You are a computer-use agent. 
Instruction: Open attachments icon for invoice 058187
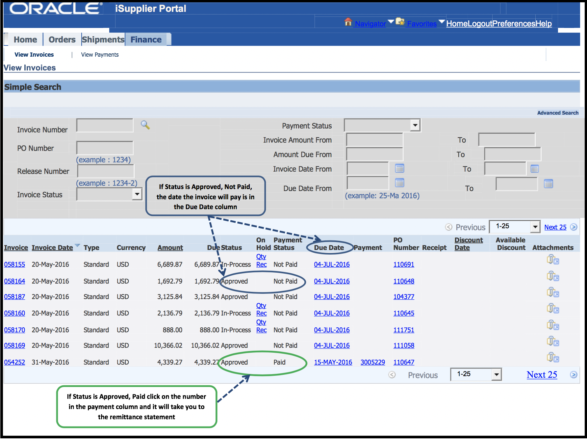tap(553, 292)
